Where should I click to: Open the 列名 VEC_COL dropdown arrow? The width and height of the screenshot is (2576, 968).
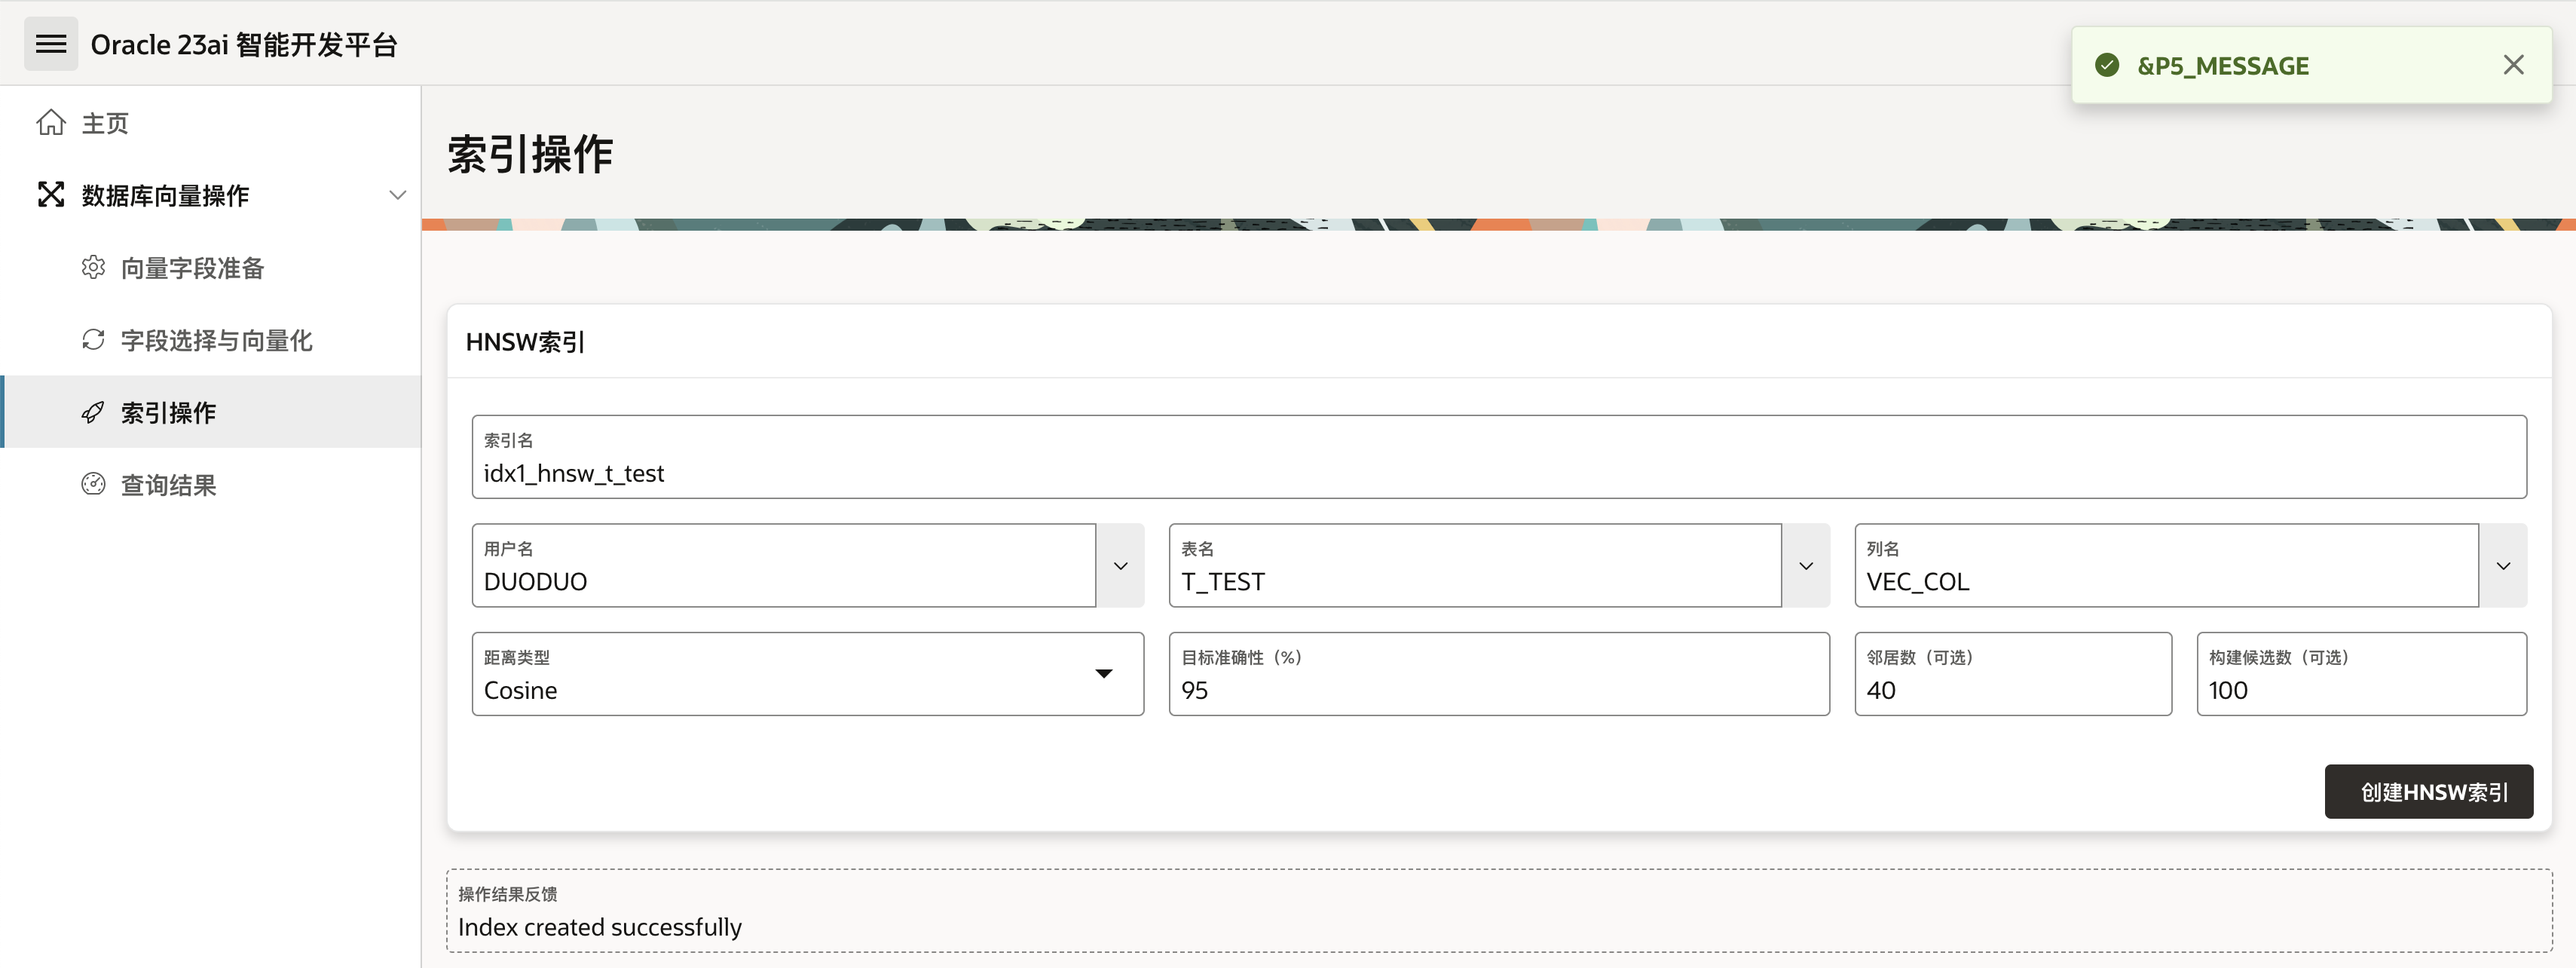[2503, 566]
